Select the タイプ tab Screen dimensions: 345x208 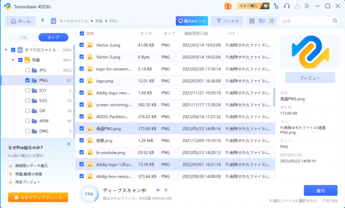click(53, 37)
